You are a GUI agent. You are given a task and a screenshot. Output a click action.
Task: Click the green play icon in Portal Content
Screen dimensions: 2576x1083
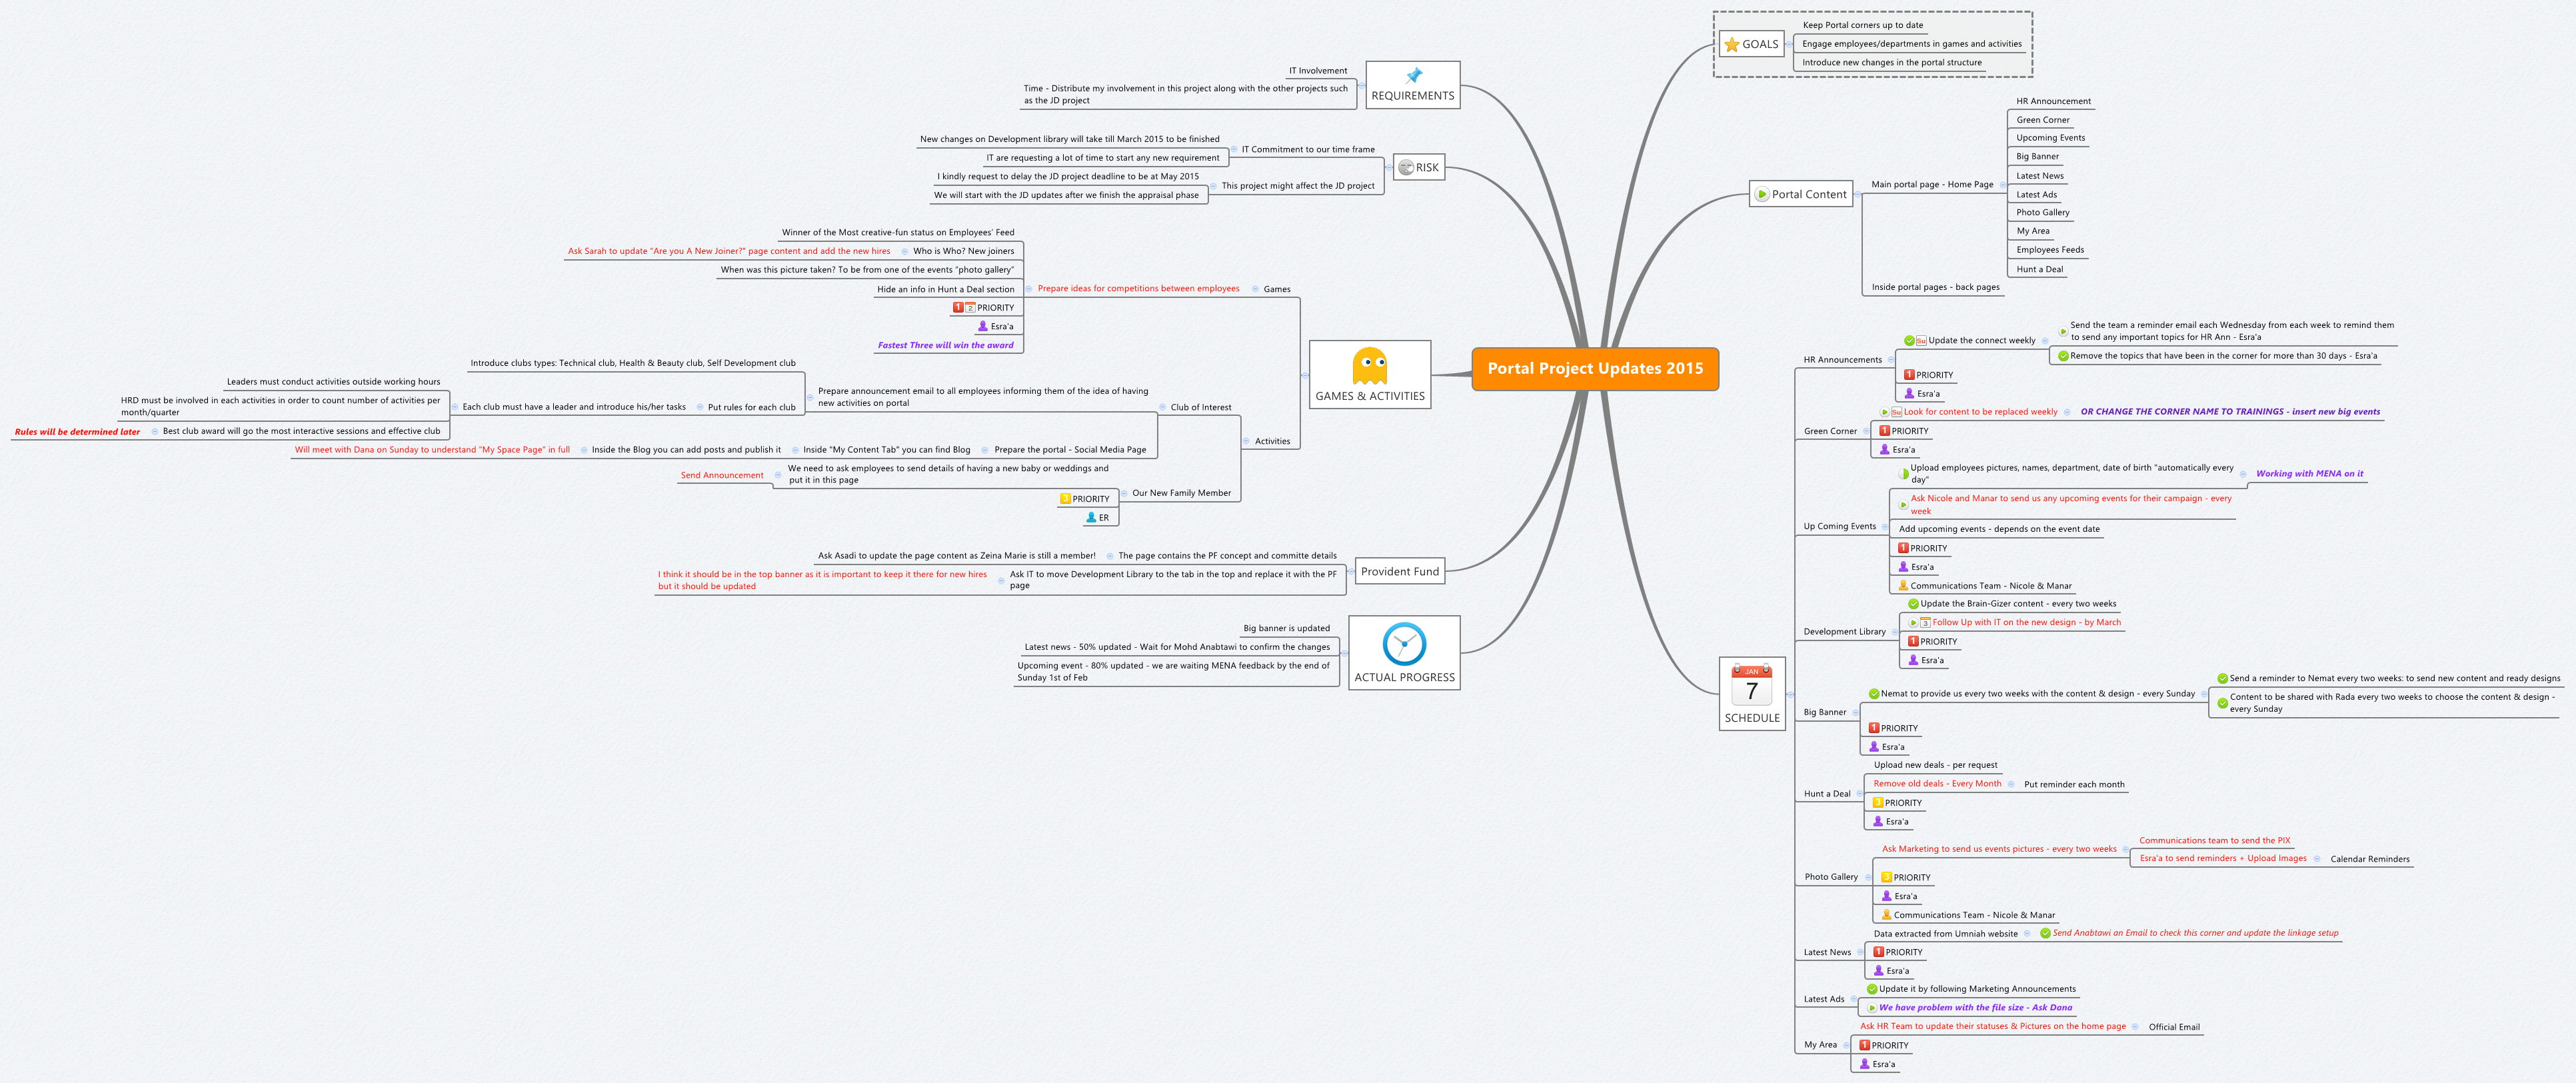point(1762,195)
